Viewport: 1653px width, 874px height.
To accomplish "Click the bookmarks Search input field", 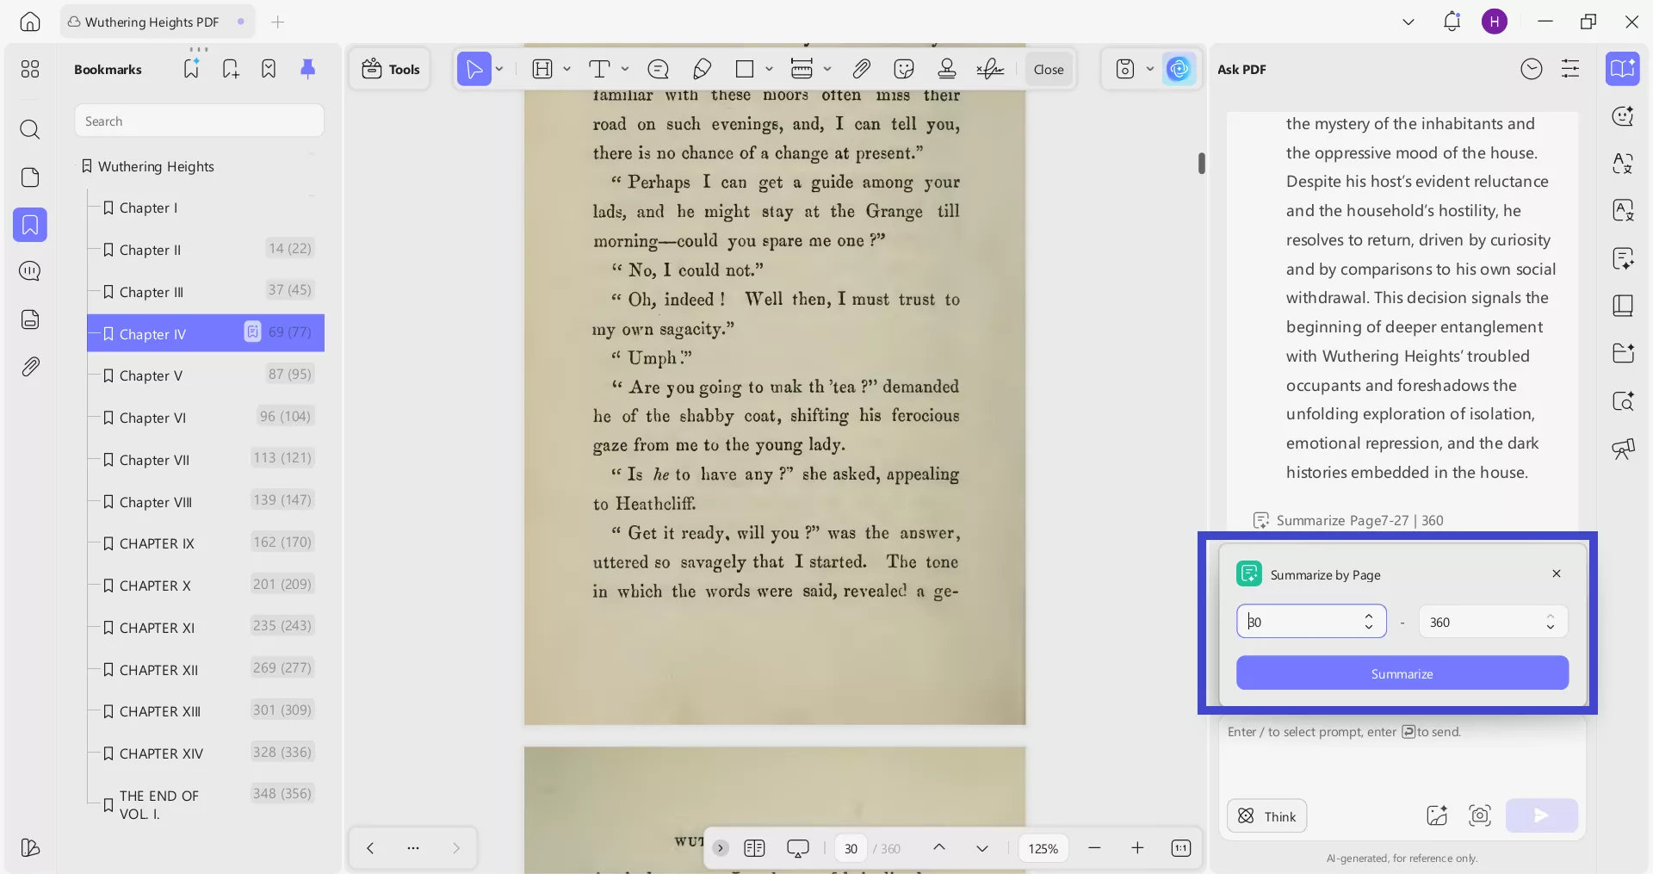I will click(x=199, y=121).
